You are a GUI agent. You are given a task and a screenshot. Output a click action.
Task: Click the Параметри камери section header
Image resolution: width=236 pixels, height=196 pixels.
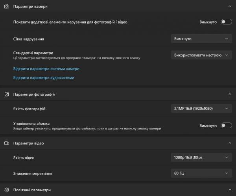[118, 6]
